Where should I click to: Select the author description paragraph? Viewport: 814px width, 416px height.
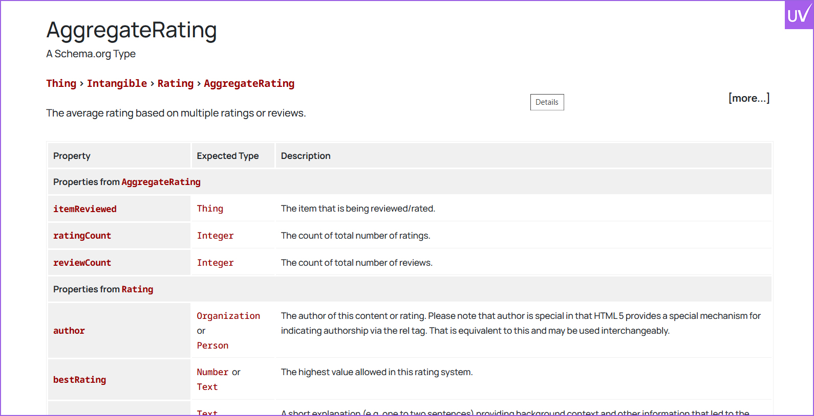coord(521,323)
